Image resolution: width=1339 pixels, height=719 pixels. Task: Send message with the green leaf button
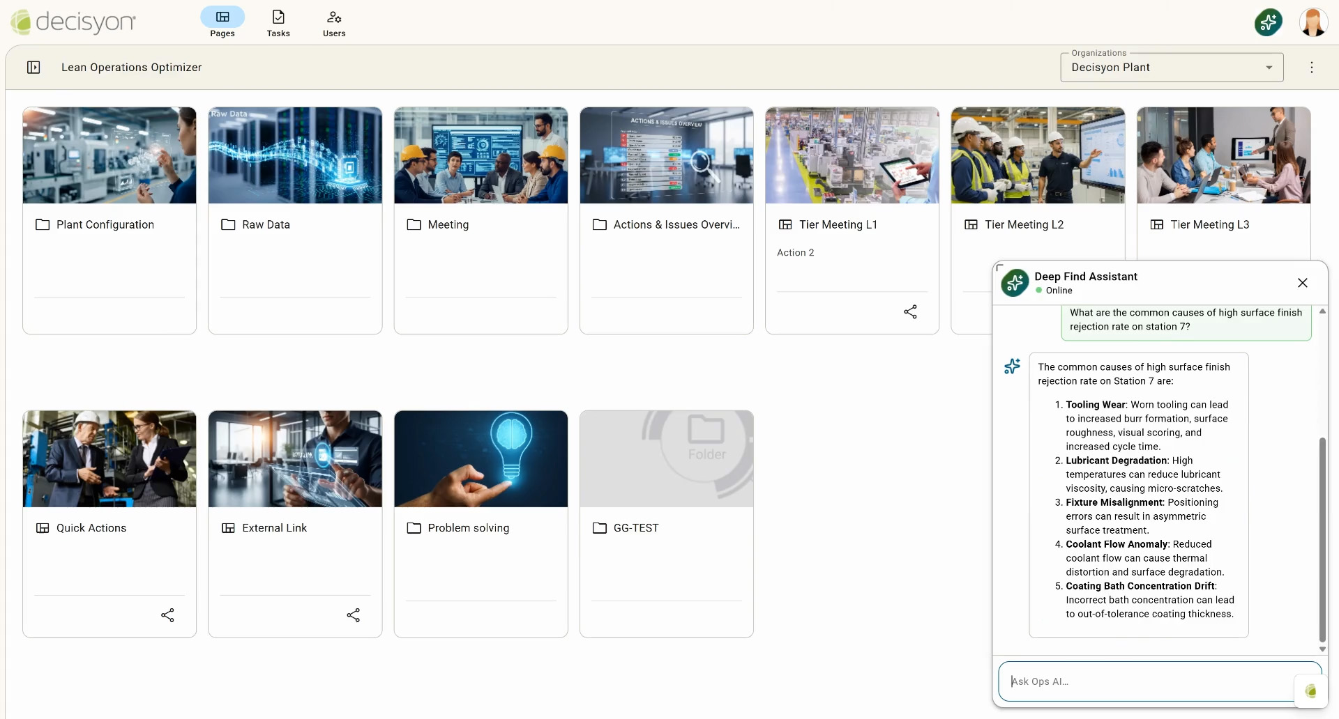[1310, 691]
